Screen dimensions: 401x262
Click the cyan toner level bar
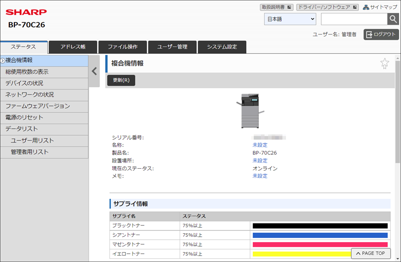320,235
